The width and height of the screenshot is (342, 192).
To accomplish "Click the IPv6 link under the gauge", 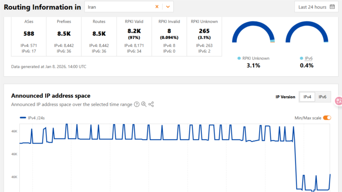I will click(x=310, y=58).
